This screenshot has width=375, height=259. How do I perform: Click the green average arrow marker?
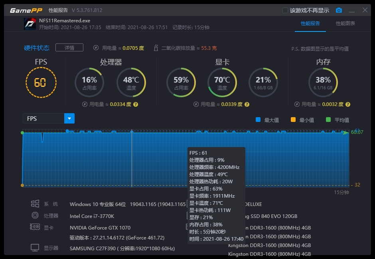pos(345,133)
